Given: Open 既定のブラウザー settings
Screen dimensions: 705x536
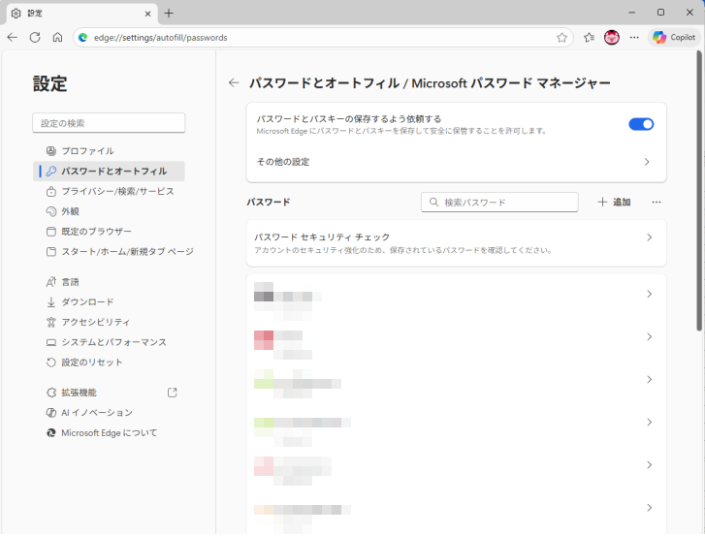Looking at the screenshot, I should pos(109,232).
